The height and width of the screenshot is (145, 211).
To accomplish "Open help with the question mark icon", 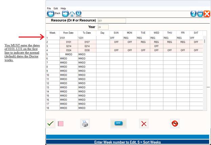I will [x=193, y=14].
